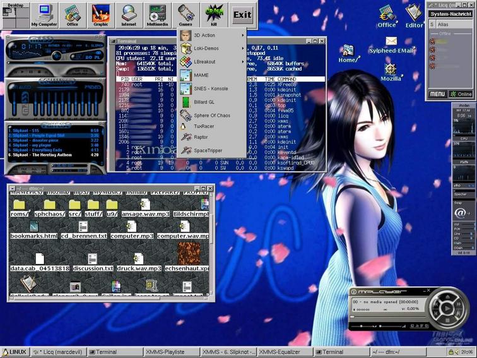
Task: Open the stuff/ folder in dfm
Action: (93, 208)
